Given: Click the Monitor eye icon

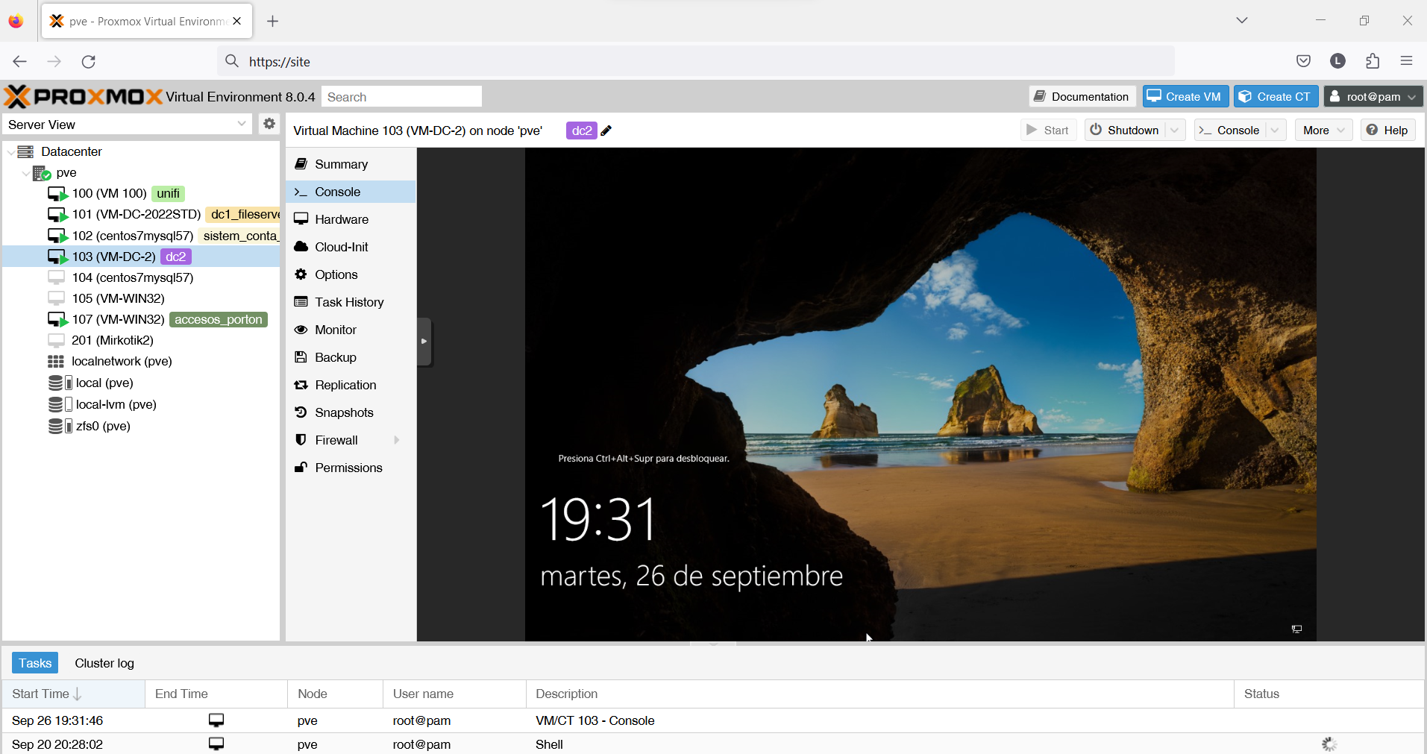Looking at the screenshot, I should coord(301,330).
